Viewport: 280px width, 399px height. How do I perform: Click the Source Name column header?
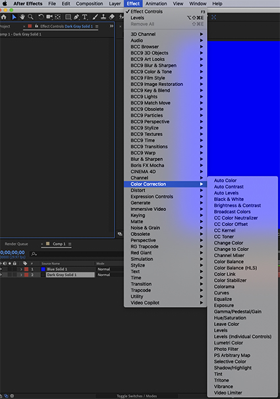(x=51, y=264)
